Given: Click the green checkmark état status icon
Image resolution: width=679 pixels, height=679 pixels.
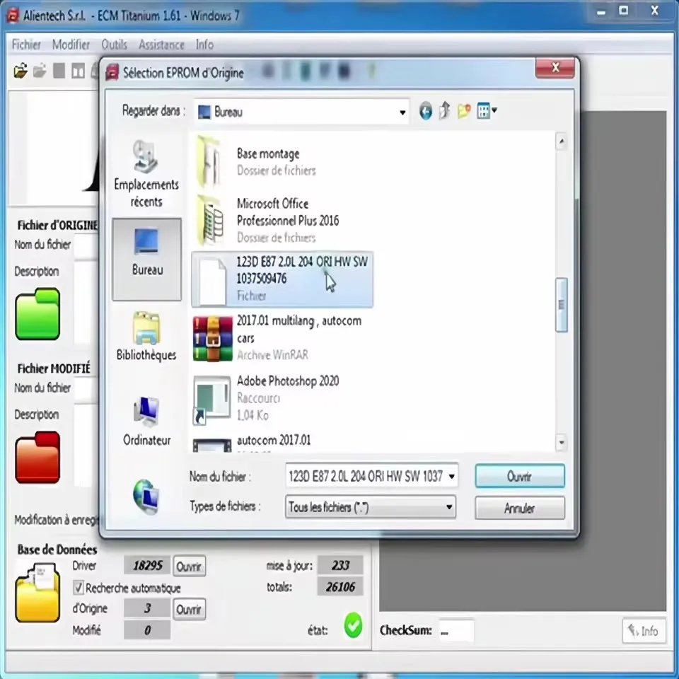Looking at the screenshot, I should (x=353, y=627).
